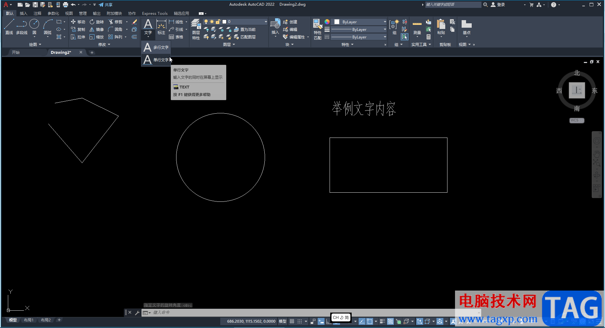Viewport: 605px width, 328px height.
Task: Toggle transparency checkerboard icon in status bar
Action: click(x=390, y=321)
